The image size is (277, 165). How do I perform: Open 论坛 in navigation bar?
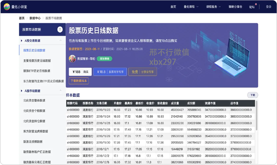pos(252,7)
